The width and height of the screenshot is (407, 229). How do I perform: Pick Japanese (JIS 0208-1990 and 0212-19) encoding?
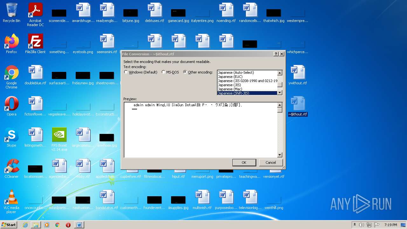click(x=247, y=81)
